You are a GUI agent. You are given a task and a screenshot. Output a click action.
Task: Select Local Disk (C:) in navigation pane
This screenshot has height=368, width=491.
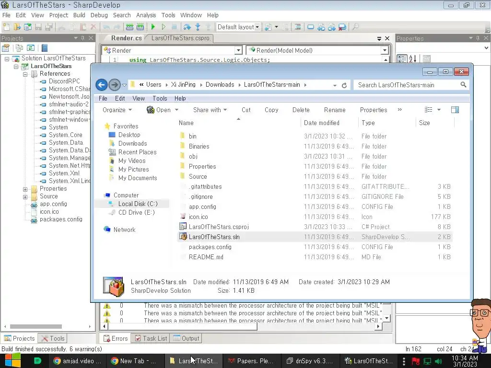[x=138, y=204]
